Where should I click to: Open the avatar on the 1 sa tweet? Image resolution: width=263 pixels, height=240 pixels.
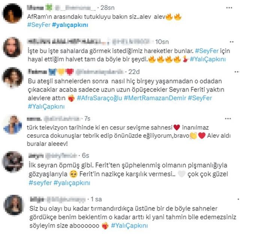[x=14, y=205]
